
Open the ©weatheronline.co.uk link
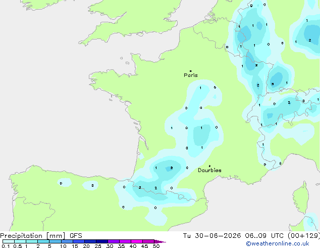(x=278, y=243)
